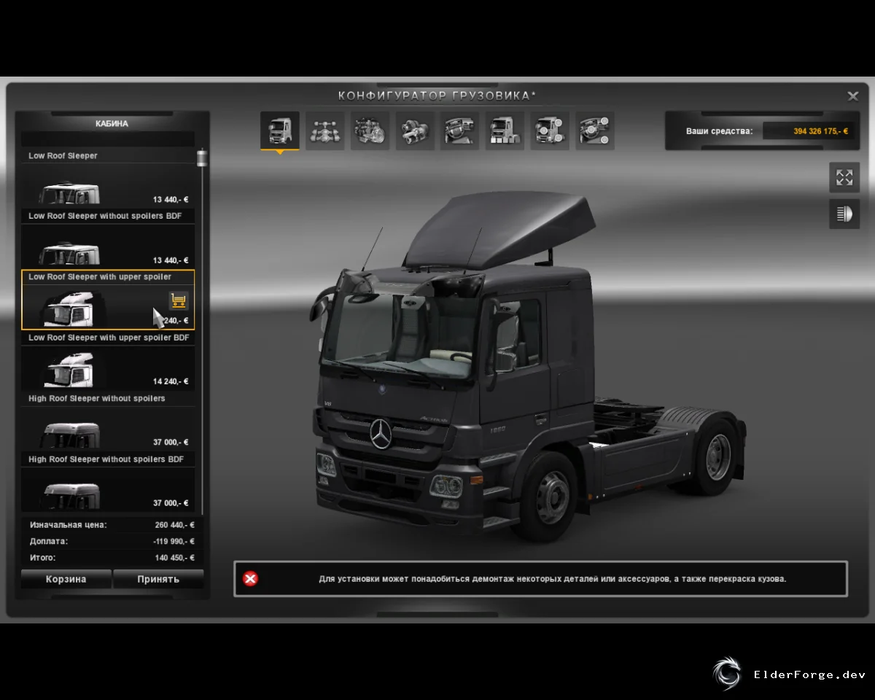Open the engine category icon
Viewport: 875px width, 700px height.
coord(370,131)
